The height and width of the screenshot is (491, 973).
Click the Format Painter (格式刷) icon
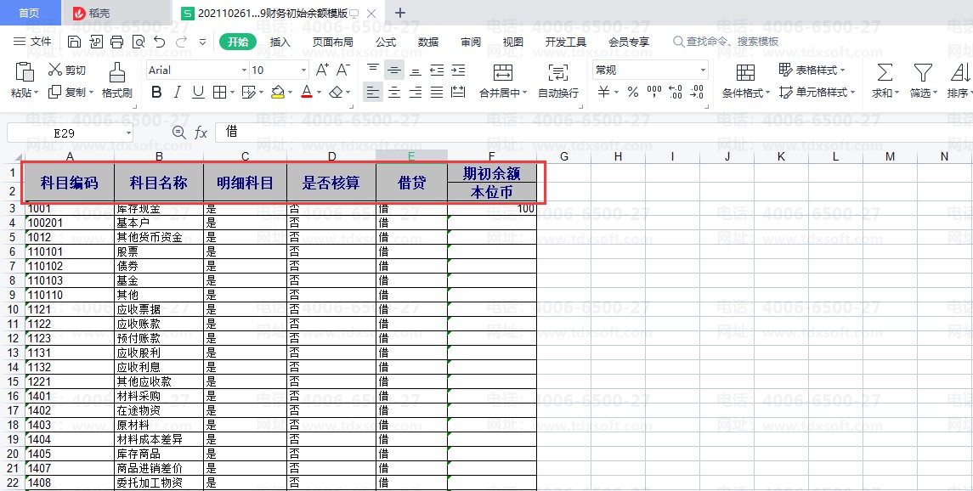click(117, 72)
